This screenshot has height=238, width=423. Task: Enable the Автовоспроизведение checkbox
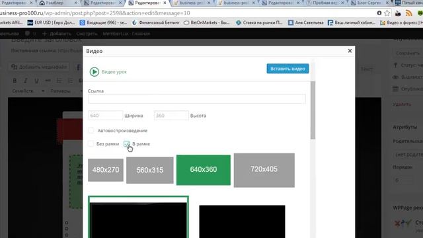click(x=91, y=131)
